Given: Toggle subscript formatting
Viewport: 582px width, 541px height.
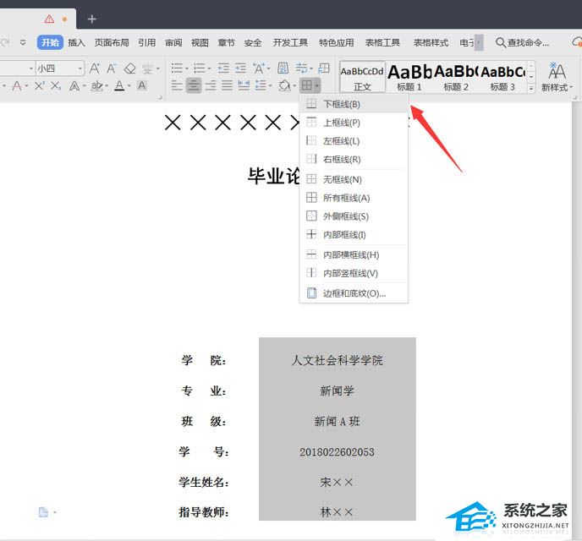Looking at the screenshot, I should [x=56, y=86].
